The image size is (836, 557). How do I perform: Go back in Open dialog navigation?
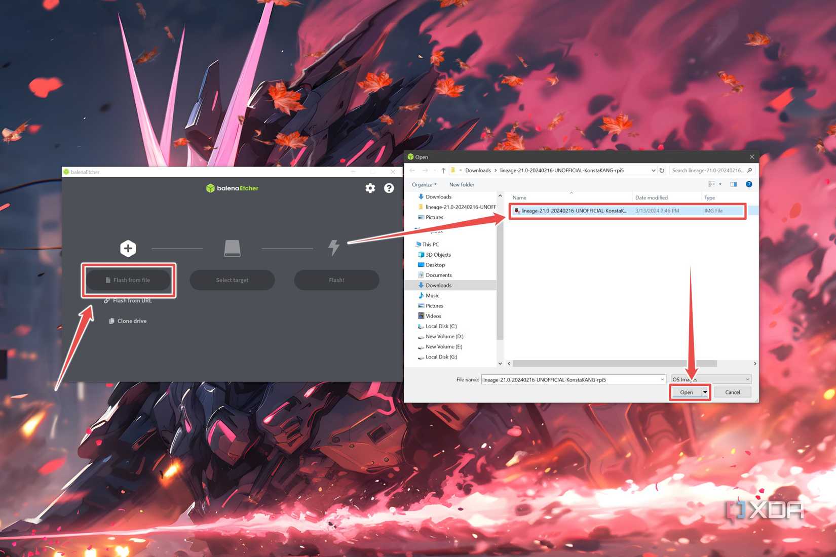coord(412,171)
